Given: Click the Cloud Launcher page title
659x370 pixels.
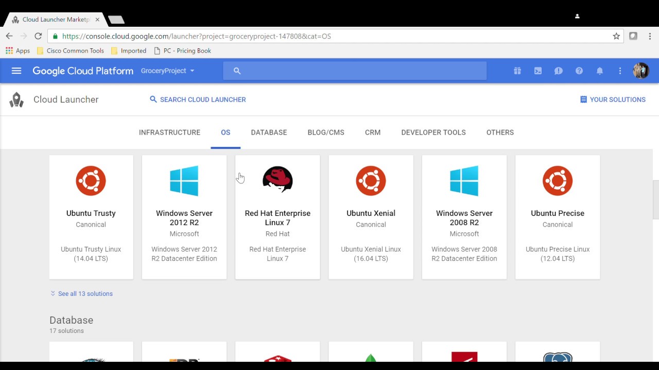Looking at the screenshot, I should [x=66, y=100].
